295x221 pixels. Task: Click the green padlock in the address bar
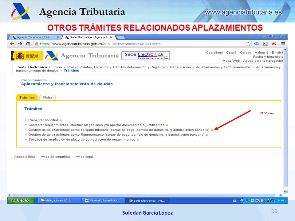tap(37, 44)
